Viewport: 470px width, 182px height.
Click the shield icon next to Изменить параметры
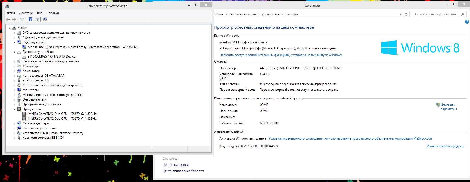(x=438, y=105)
